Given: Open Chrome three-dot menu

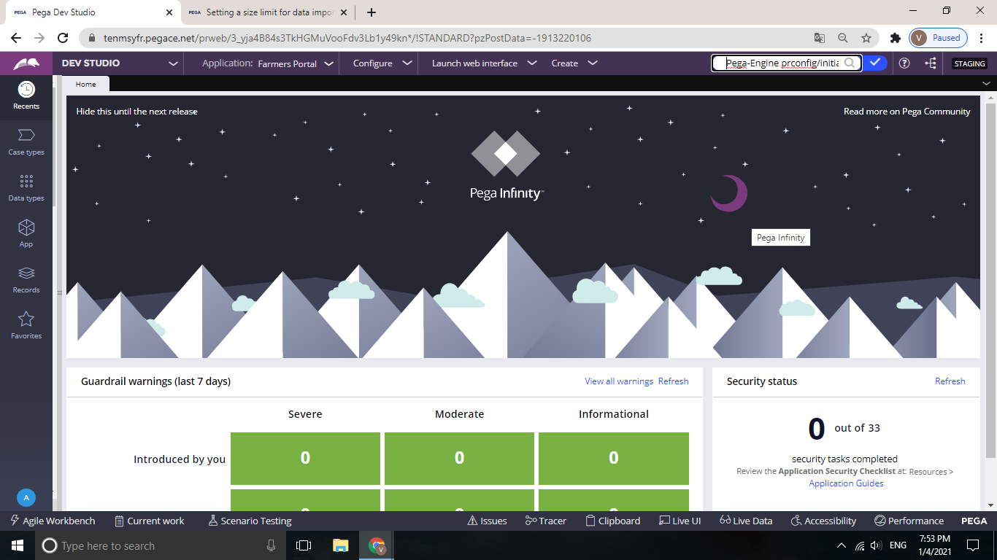Looking at the screenshot, I should tap(981, 38).
